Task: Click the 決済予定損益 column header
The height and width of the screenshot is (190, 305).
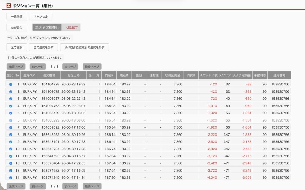Action: tap(242, 75)
